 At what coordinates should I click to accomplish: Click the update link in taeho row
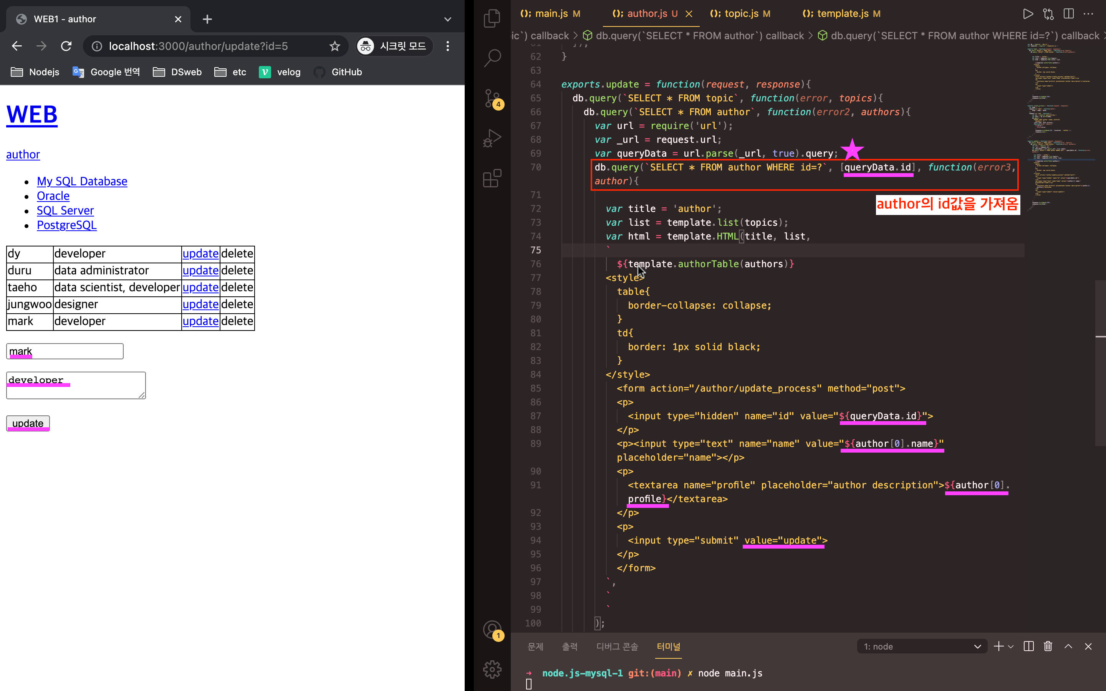tap(200, 288)
